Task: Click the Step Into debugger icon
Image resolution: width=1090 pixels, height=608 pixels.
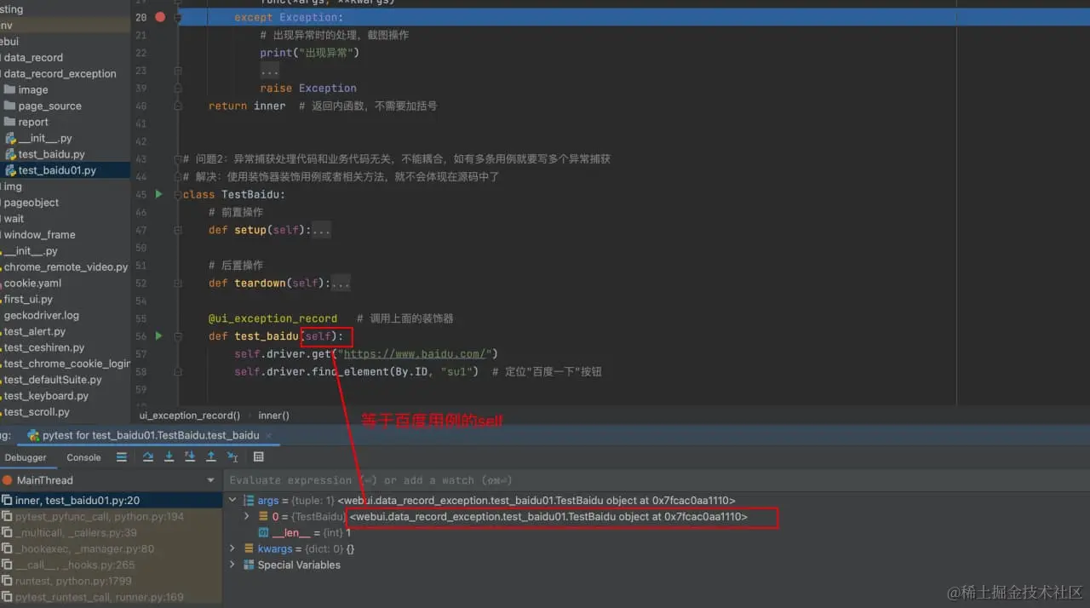Action: (x=169, y=457)
